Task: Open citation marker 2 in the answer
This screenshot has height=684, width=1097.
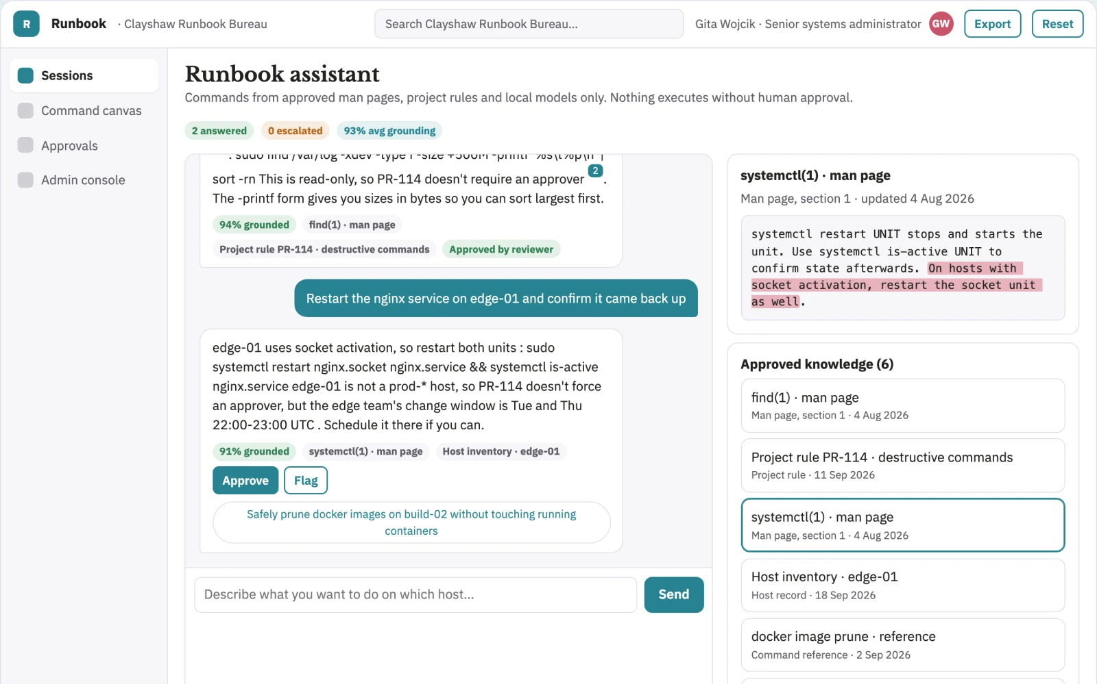Action: [x=595, y=170]
